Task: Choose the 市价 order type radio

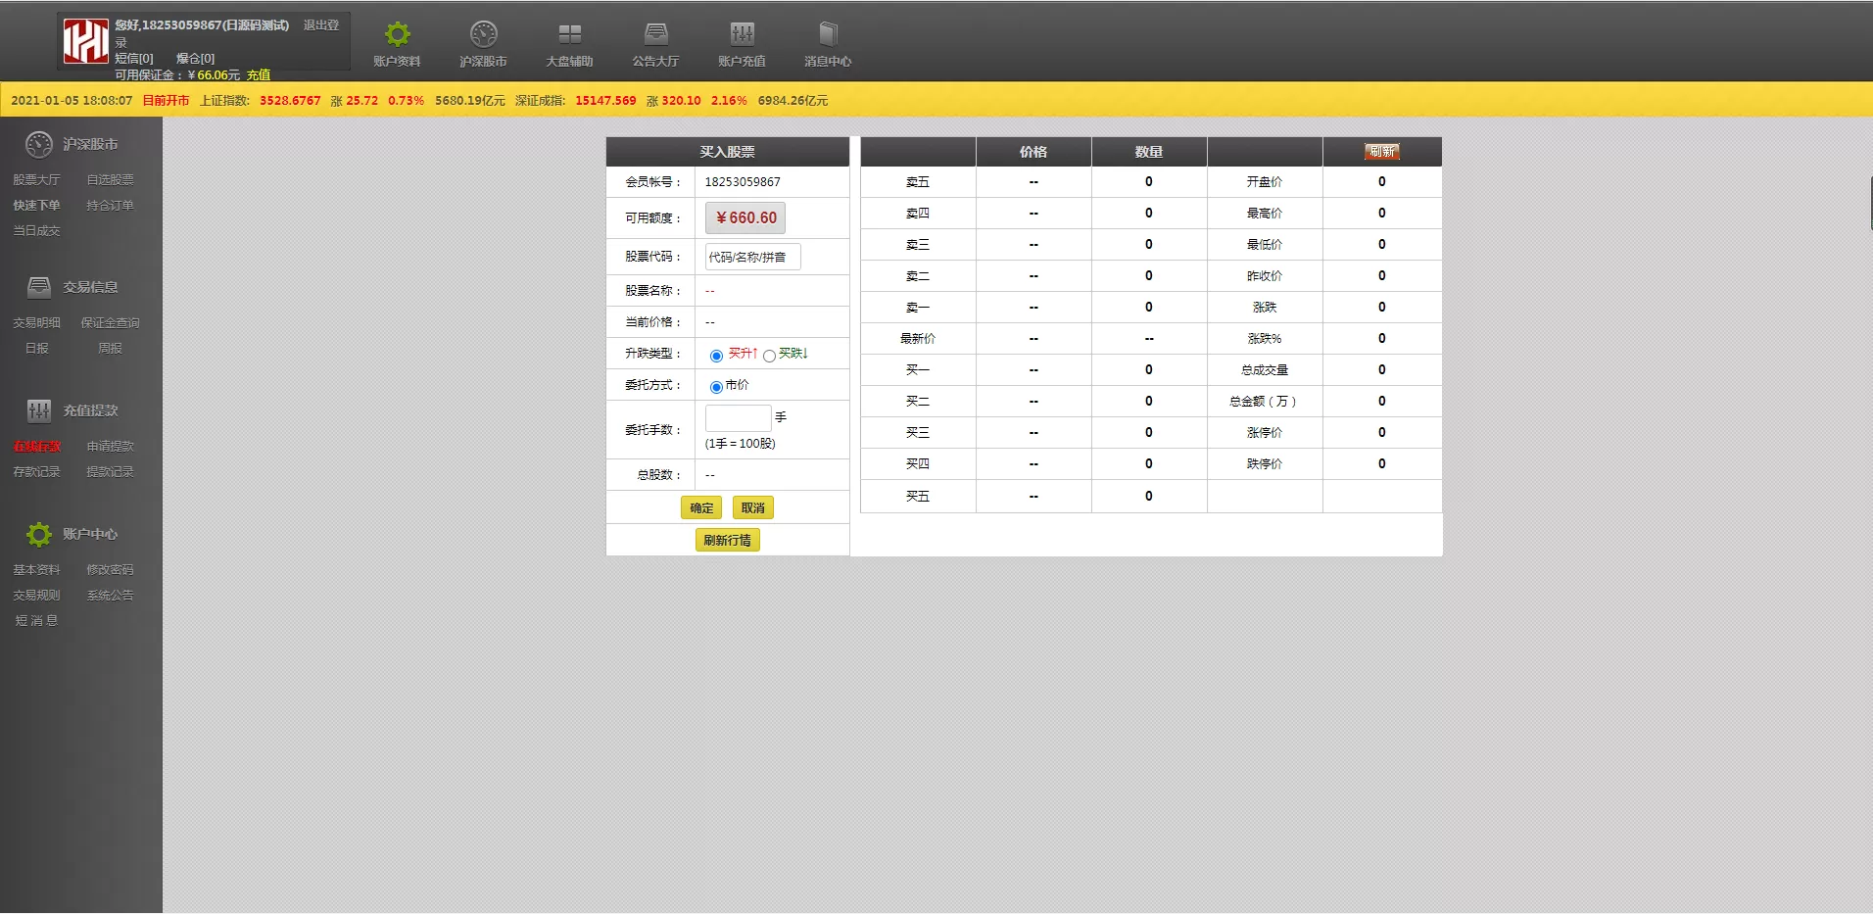Action: click(716, 387)
